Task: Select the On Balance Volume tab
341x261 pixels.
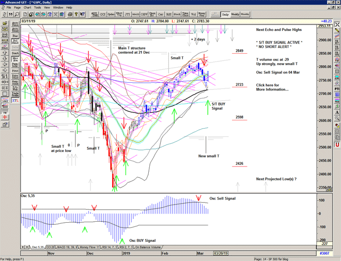Action: click(x=147, y=248)
